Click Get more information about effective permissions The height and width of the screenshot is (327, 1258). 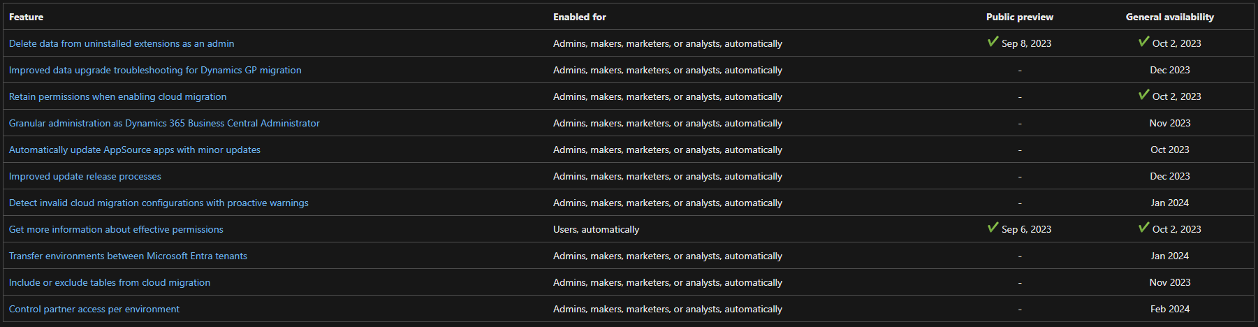[x=116, y=229]
